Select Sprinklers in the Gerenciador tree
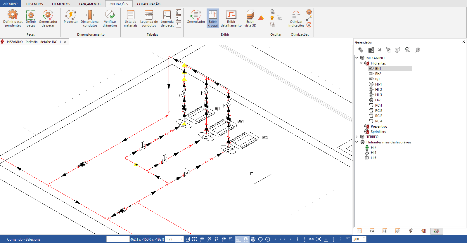 pyautogui.click(x=378, y=132)
